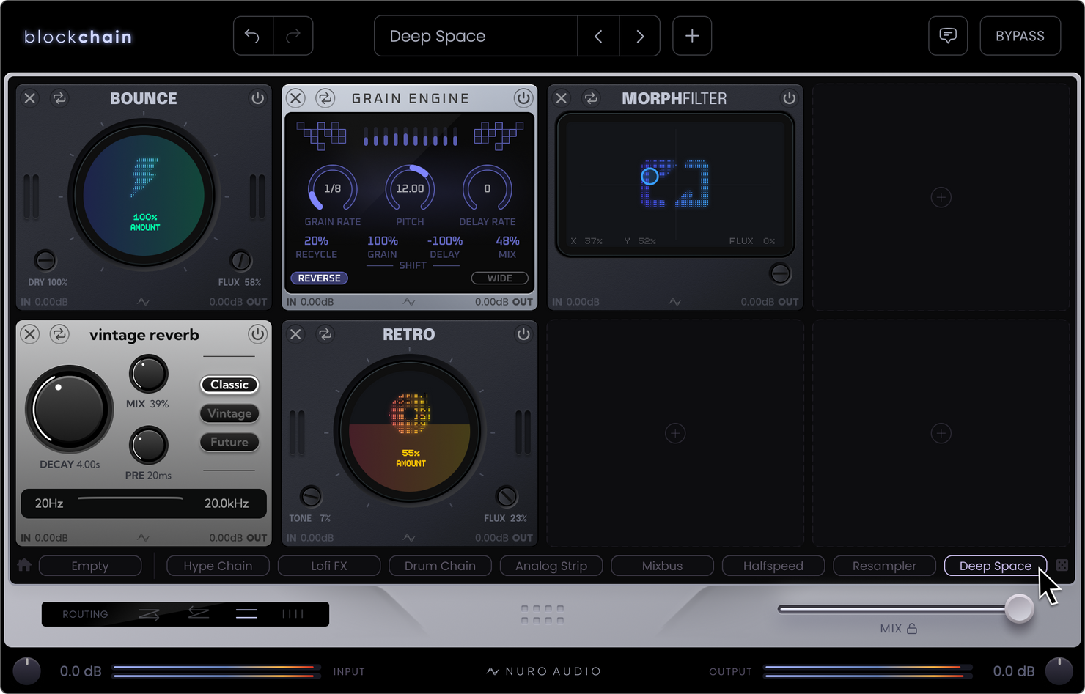The width and height of the screenshot is (1085, 694).
Task: Select the Halfspeed preset
Action: point(773,566)
